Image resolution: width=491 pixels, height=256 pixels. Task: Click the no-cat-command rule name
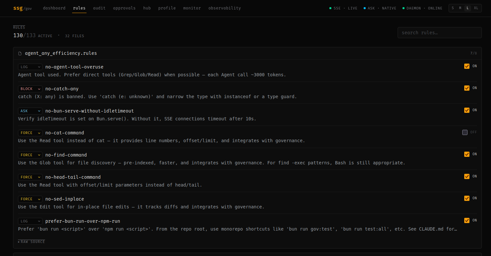tap(65, 133)
